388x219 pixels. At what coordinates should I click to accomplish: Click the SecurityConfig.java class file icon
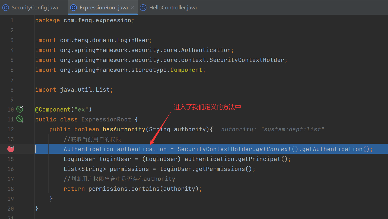(x=5, y=8)
